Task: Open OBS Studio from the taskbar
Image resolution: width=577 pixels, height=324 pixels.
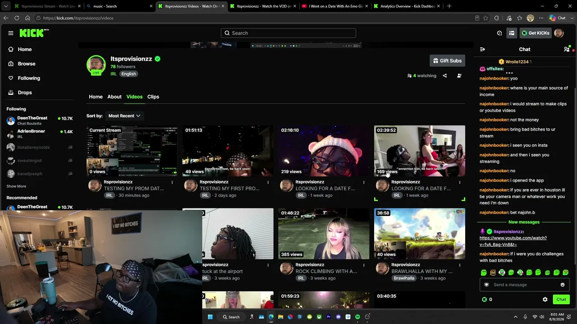Action: 367,317
